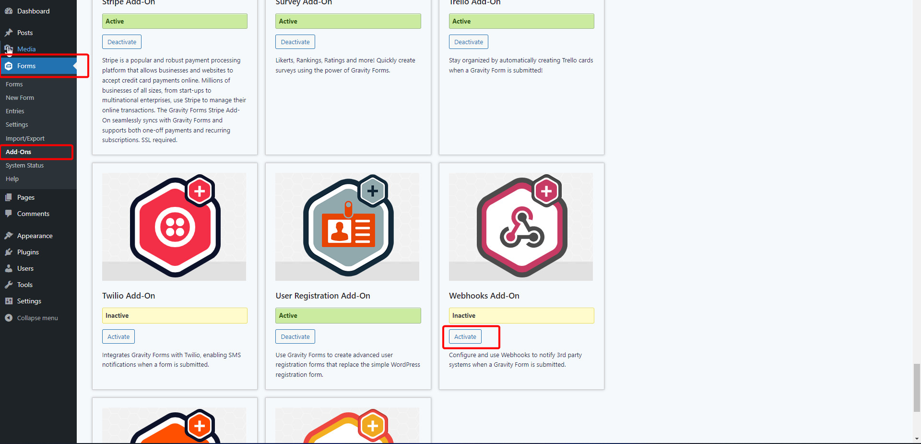Deactivate the Survey Add-On
Screen dimensions: 921x444
pyautogui.click(x=295, y=42)
